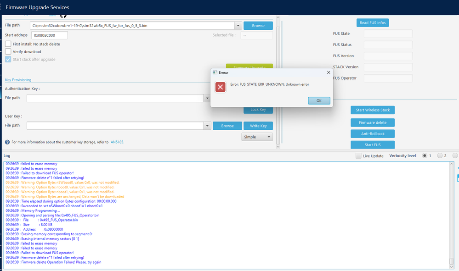Open Authentication Key file path dropdown

(x=207, y=98)
